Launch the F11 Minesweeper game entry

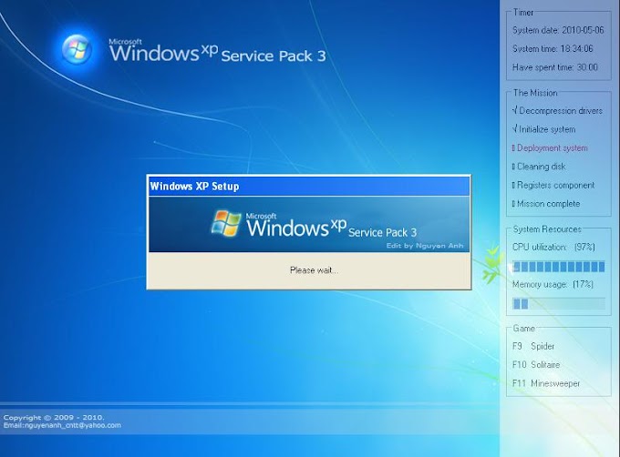tap(546, 383)
